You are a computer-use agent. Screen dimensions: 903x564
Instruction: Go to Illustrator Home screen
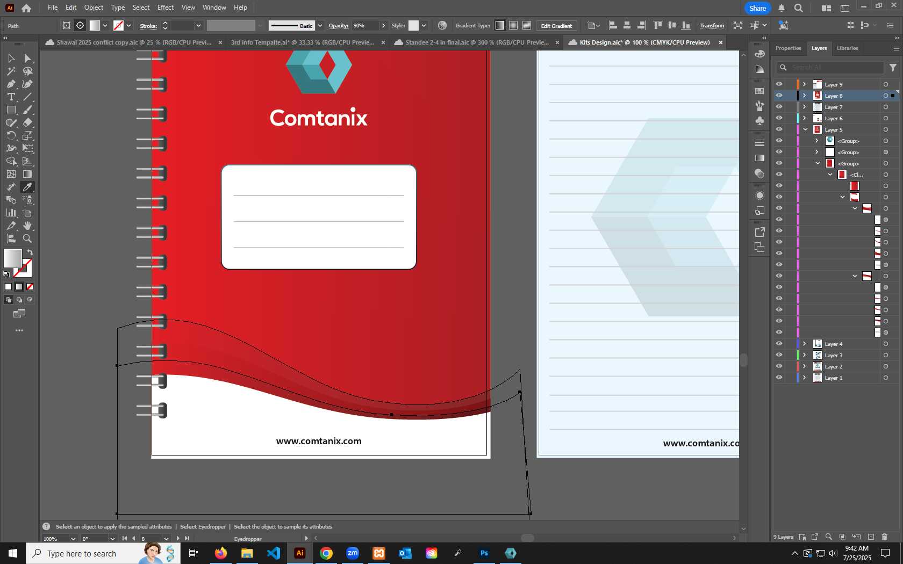tap(26, 8)
